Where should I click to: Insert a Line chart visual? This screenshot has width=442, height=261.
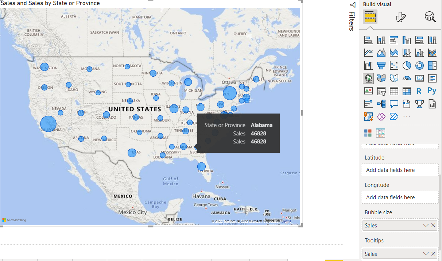click(368, 53)
